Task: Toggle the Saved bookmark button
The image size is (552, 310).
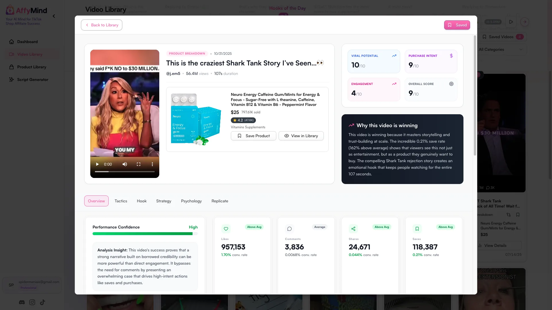Action: click(457, 25)
